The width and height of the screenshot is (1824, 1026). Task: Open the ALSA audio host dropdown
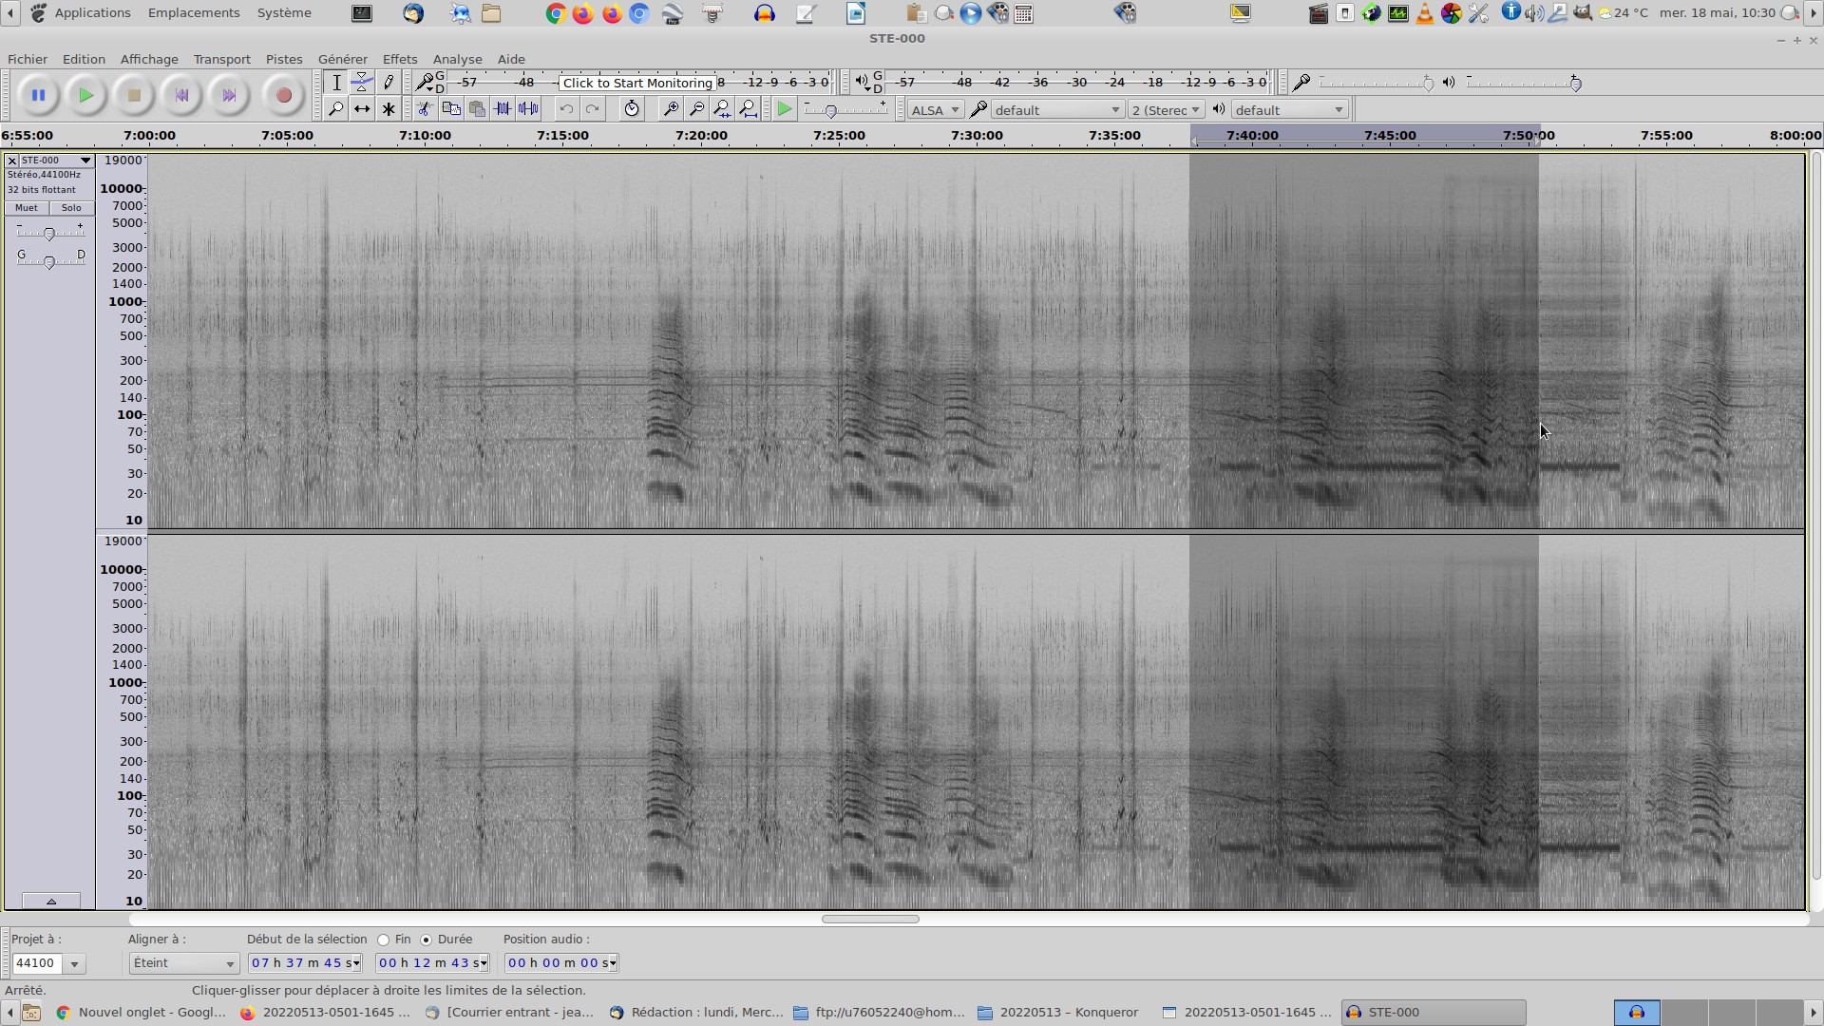(935, 110)
